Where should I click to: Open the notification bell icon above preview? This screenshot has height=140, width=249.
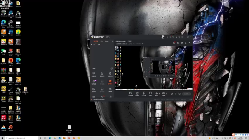coord(186,43)
